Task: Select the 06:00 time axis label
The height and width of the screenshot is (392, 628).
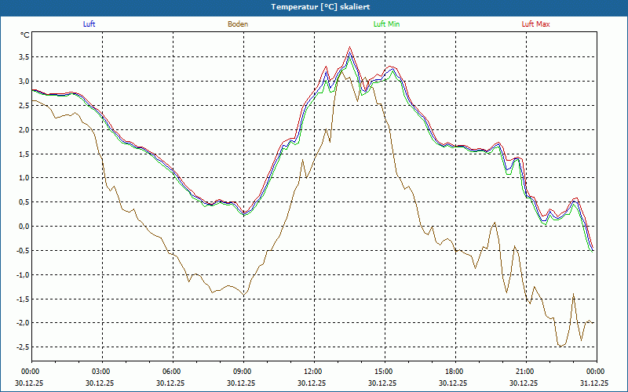Action: (172, 372)
